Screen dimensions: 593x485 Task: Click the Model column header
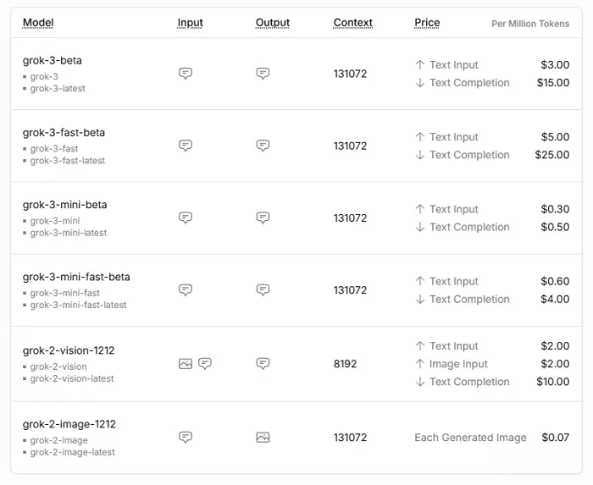tap(38, 23)
